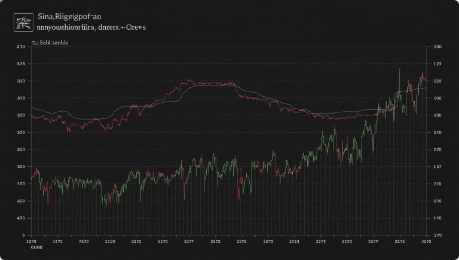The image size is (459, 260).
Task: Click the 290 label on right axis
Action: (x=437, y=46)
